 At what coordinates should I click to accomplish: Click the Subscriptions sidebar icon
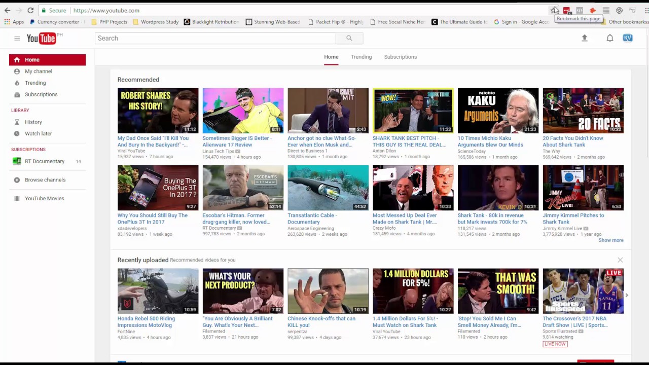(x=17, y=95)
